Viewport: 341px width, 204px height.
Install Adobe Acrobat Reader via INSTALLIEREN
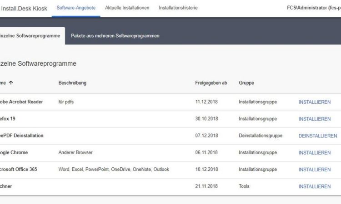[x=315, y=102]
